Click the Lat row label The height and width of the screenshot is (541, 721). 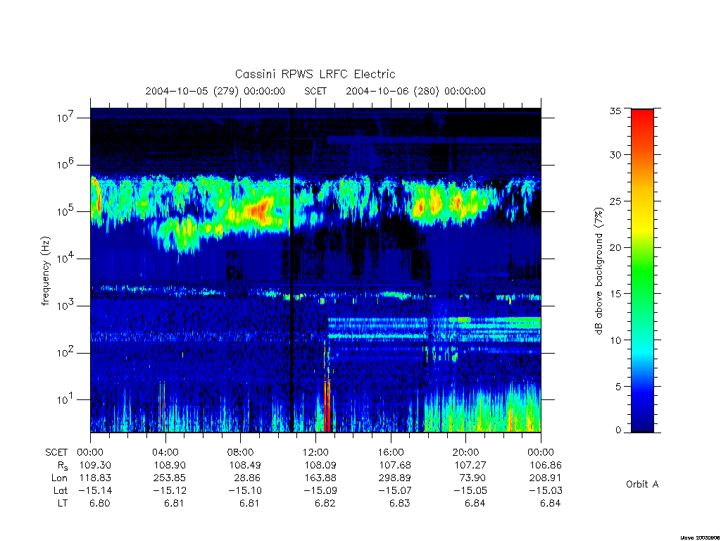pyautogui.click(x=61, y=490)
